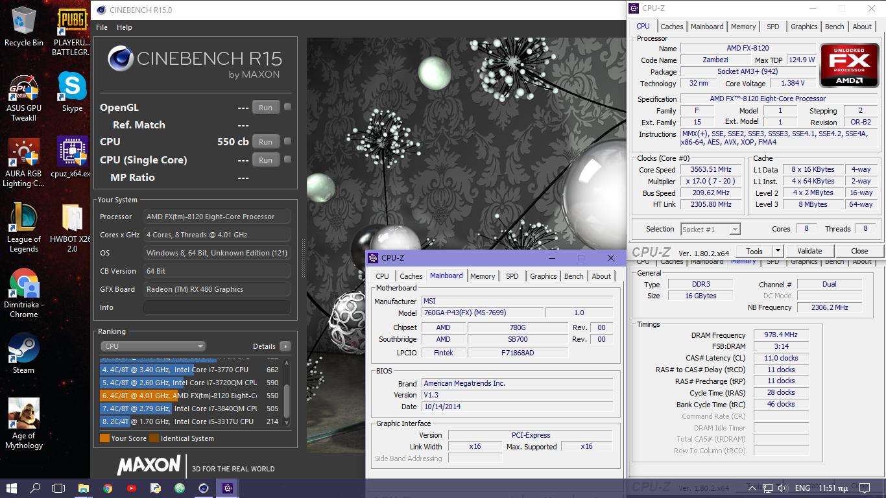The width and height of the screenshot is (886, 498).
Task: Open the Tools dropdown arrow in CPU-Z
Action: (x=778, y=251)
